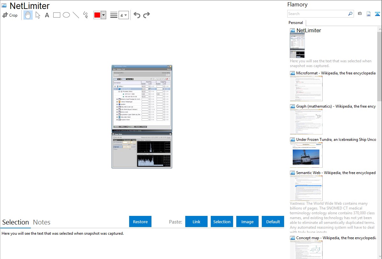Image resolution: width=382 pixels, height=259 pixels.
Task: Click the red color swatch
Action: pos(97,15)
